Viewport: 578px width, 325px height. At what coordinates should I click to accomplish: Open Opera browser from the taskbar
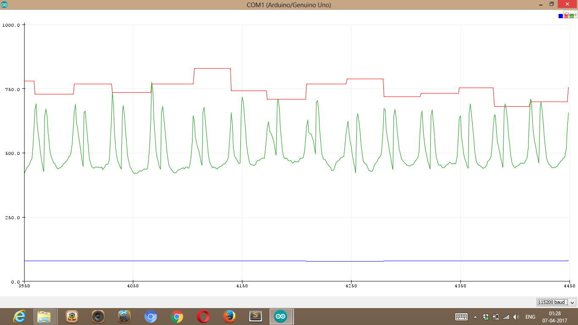point(203,317)
